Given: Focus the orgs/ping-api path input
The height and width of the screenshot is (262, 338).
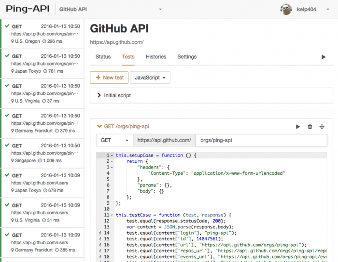Looking at the screenshot, I should (261, 140).
